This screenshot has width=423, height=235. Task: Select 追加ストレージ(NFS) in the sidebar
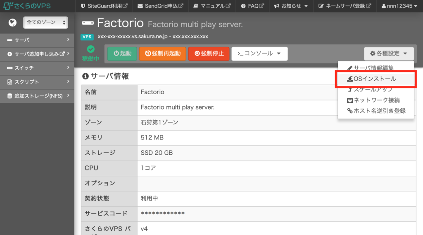(37, 96)
